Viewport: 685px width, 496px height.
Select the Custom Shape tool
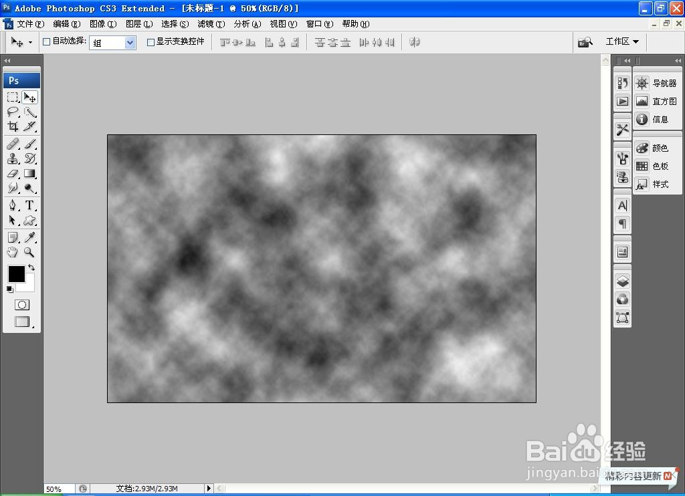(29, 220)
